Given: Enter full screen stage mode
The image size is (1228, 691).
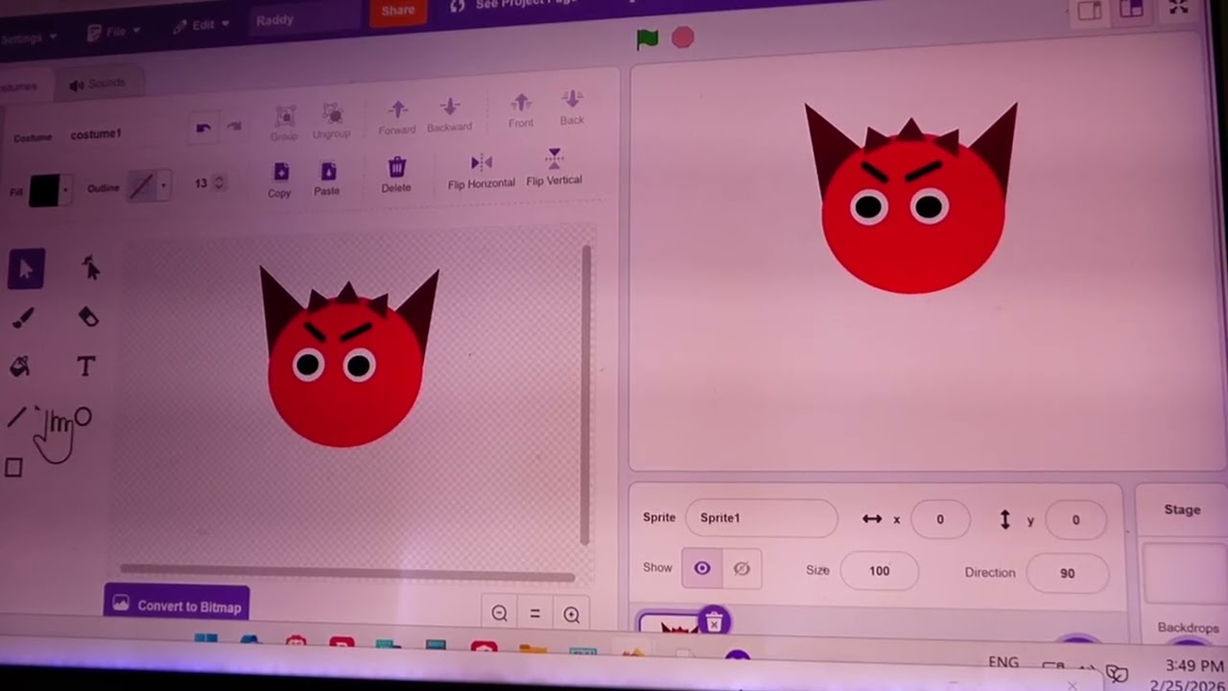Looking at the screenshot, I should pyautogui.click(x=1178, y=8).
